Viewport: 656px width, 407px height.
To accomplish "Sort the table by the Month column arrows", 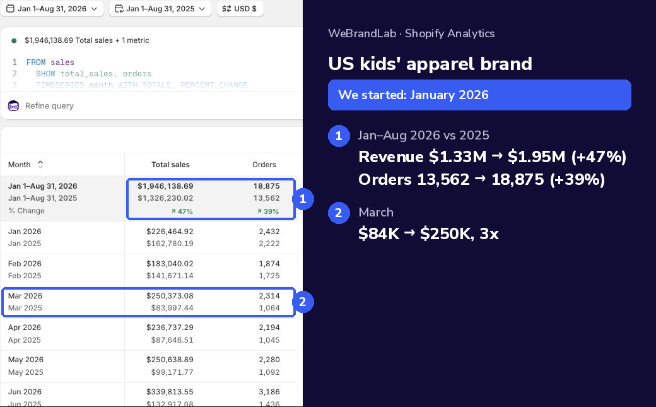I will click(x=40, y=165).
